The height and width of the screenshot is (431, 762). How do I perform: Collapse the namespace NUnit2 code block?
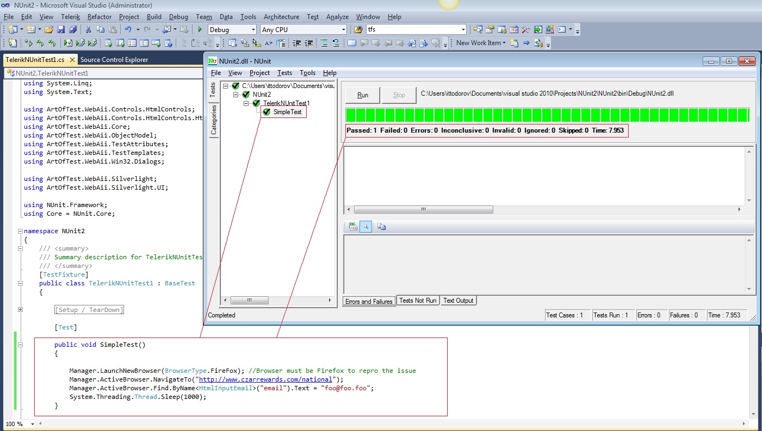[20, 231]
